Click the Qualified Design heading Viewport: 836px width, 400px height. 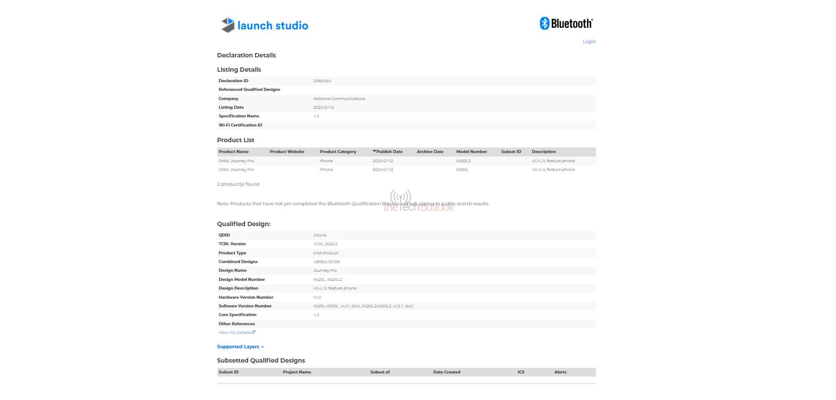coord(244,224)
